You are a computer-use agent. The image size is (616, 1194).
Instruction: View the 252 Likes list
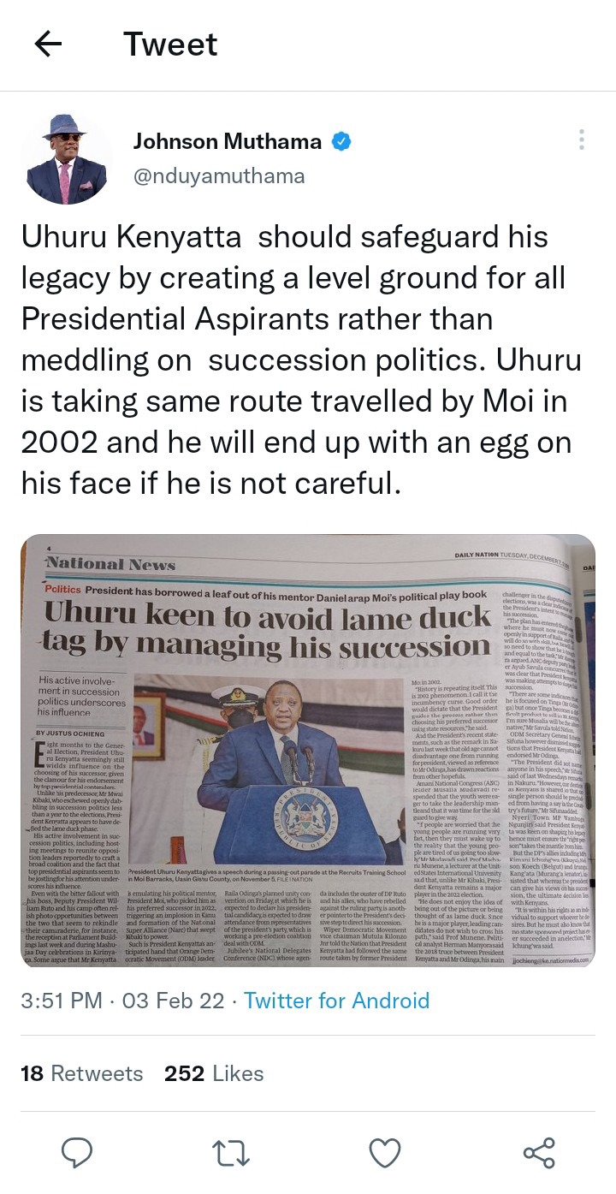[215, 1073]
